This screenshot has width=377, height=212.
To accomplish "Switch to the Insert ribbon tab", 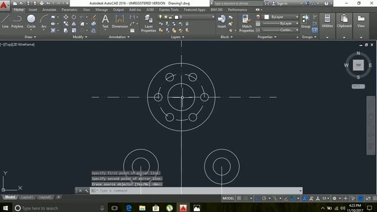I will point(33,10).
